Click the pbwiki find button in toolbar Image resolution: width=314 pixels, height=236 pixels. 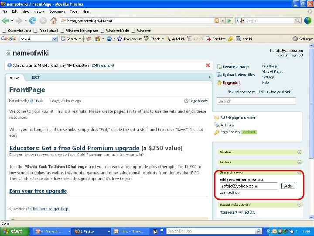244,39
